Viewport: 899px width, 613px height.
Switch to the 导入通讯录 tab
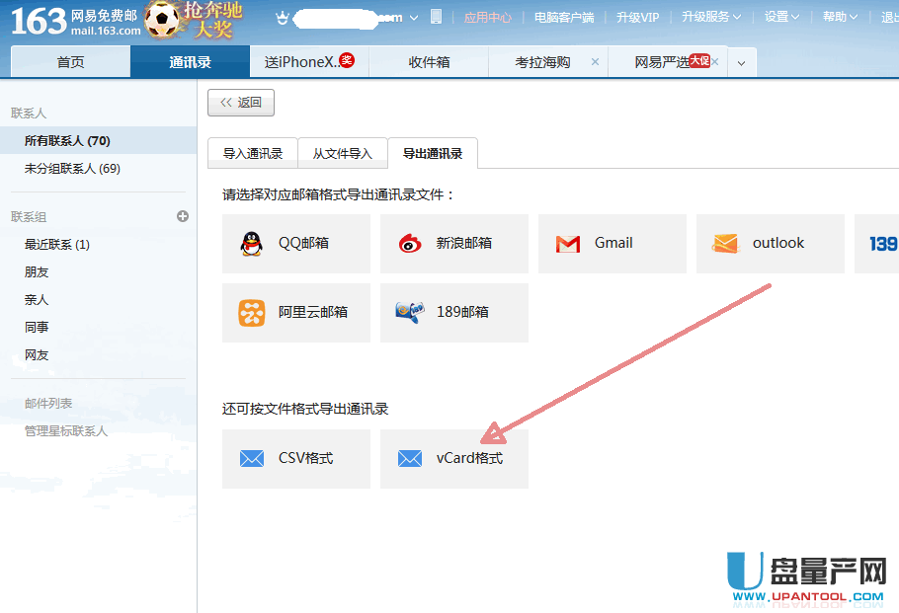click(x=253, y=154)
